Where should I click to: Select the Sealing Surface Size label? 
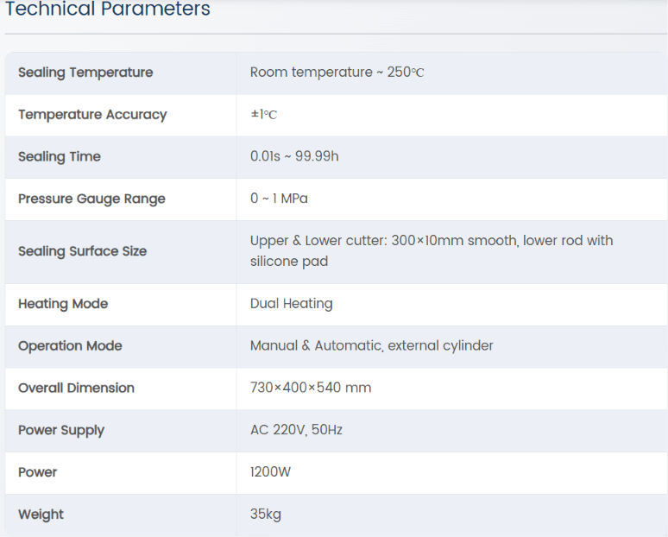[x=82, y=251]
